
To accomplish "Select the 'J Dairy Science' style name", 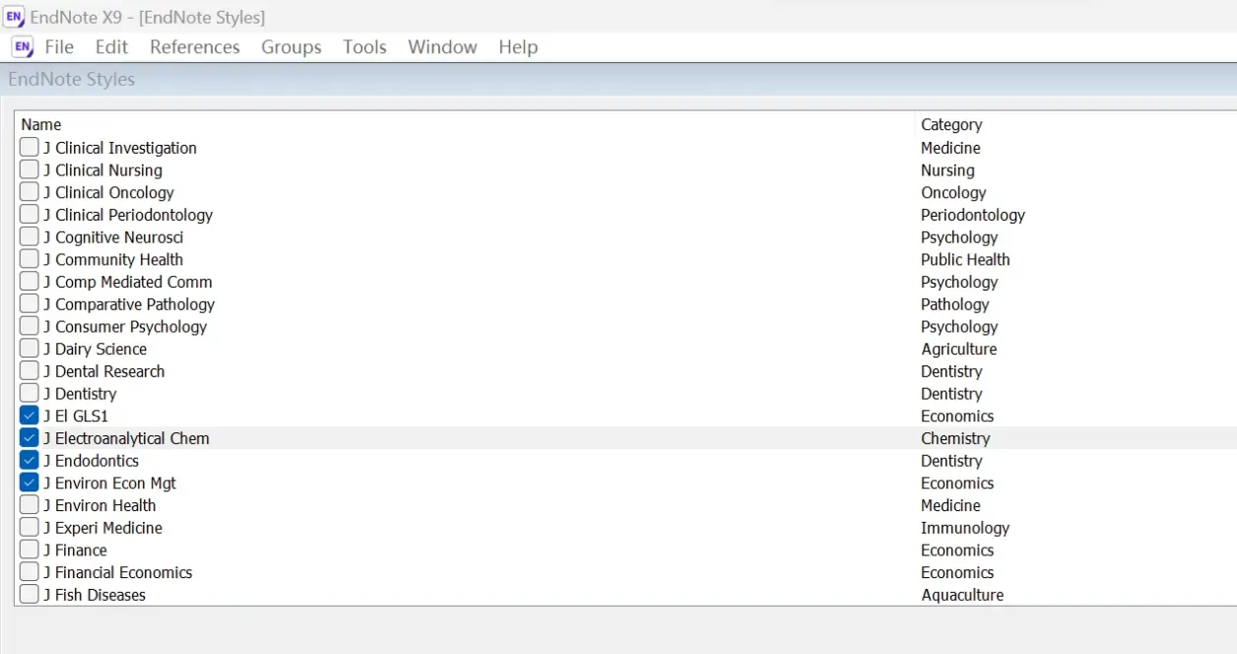I will tap(96, 349).
